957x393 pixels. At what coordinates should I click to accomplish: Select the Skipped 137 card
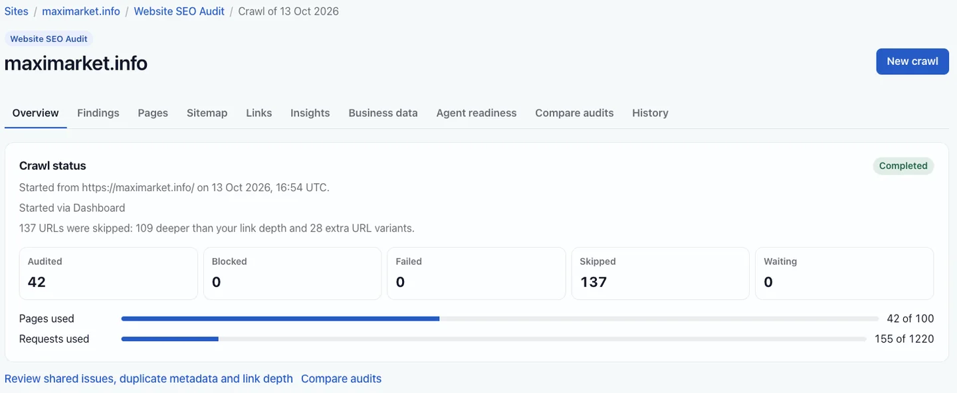661,274
